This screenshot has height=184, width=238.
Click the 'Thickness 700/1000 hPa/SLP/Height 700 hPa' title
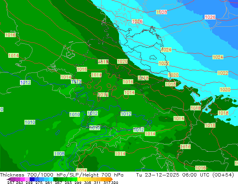pyautogui.click(x=62, y=175)
